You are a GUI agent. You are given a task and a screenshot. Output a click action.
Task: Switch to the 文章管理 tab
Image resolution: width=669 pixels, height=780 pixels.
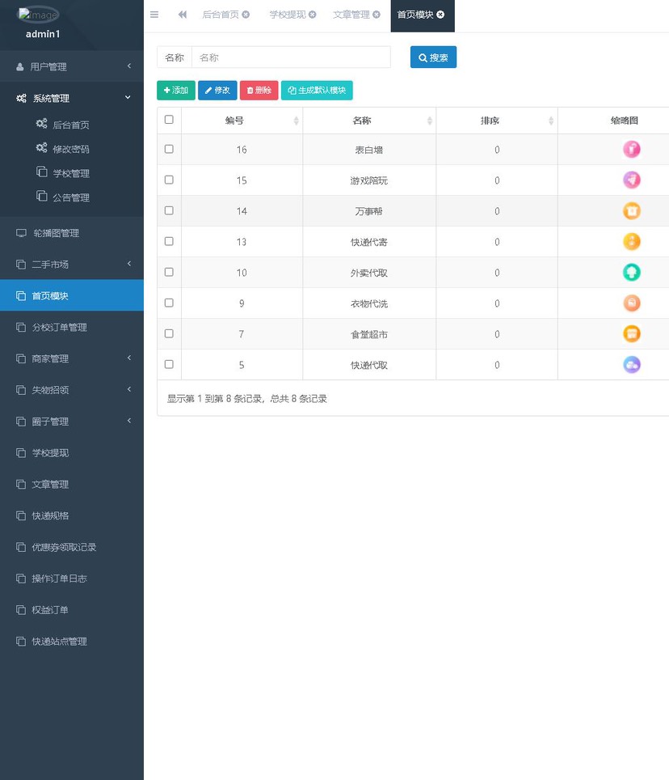[x=351, y=14]
